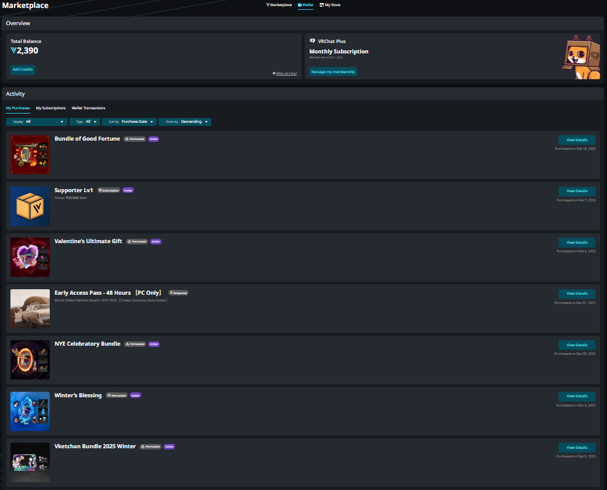Open the Marketplace tab in top navigation
Viewport: 607px width, 490px height.
[279, 5]
